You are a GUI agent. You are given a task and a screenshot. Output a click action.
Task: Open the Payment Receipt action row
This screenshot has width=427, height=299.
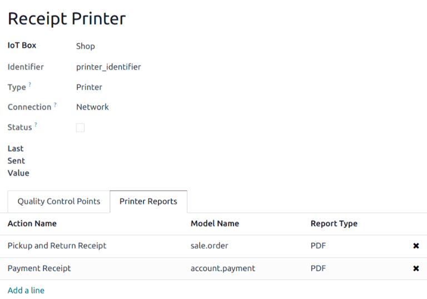pyautogui.click(x=39, y=268)
